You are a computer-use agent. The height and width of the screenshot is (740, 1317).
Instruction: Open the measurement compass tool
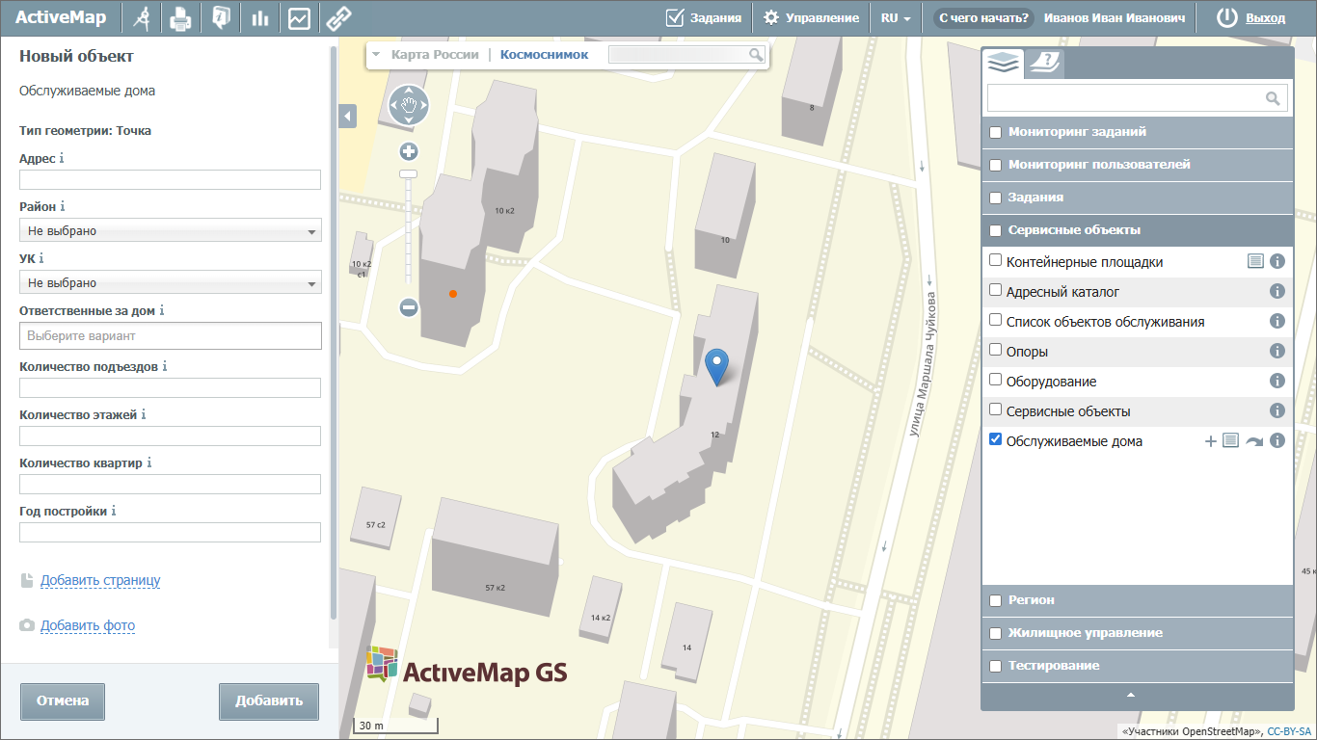click(143, 17)
